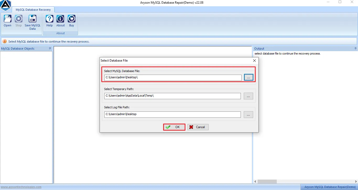
Task: Click the MySQL database file path field
Action: (x=173, y=78)
